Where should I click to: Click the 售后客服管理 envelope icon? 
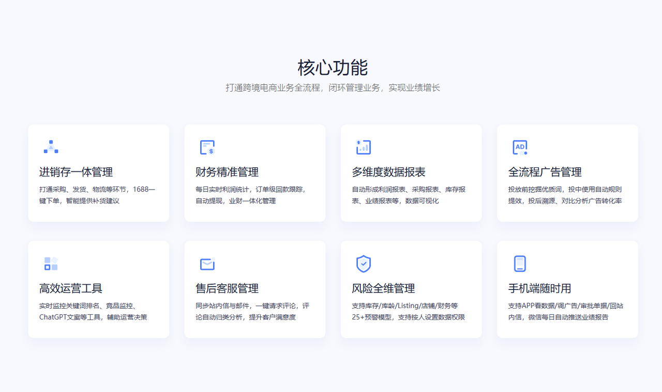(207, 264)
